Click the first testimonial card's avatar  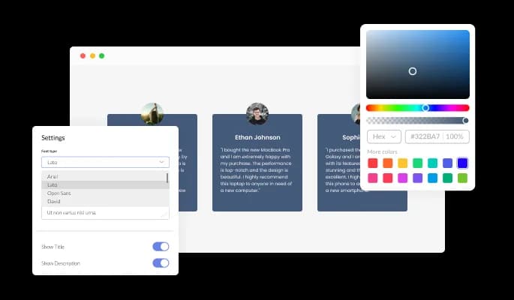point(152,114)
